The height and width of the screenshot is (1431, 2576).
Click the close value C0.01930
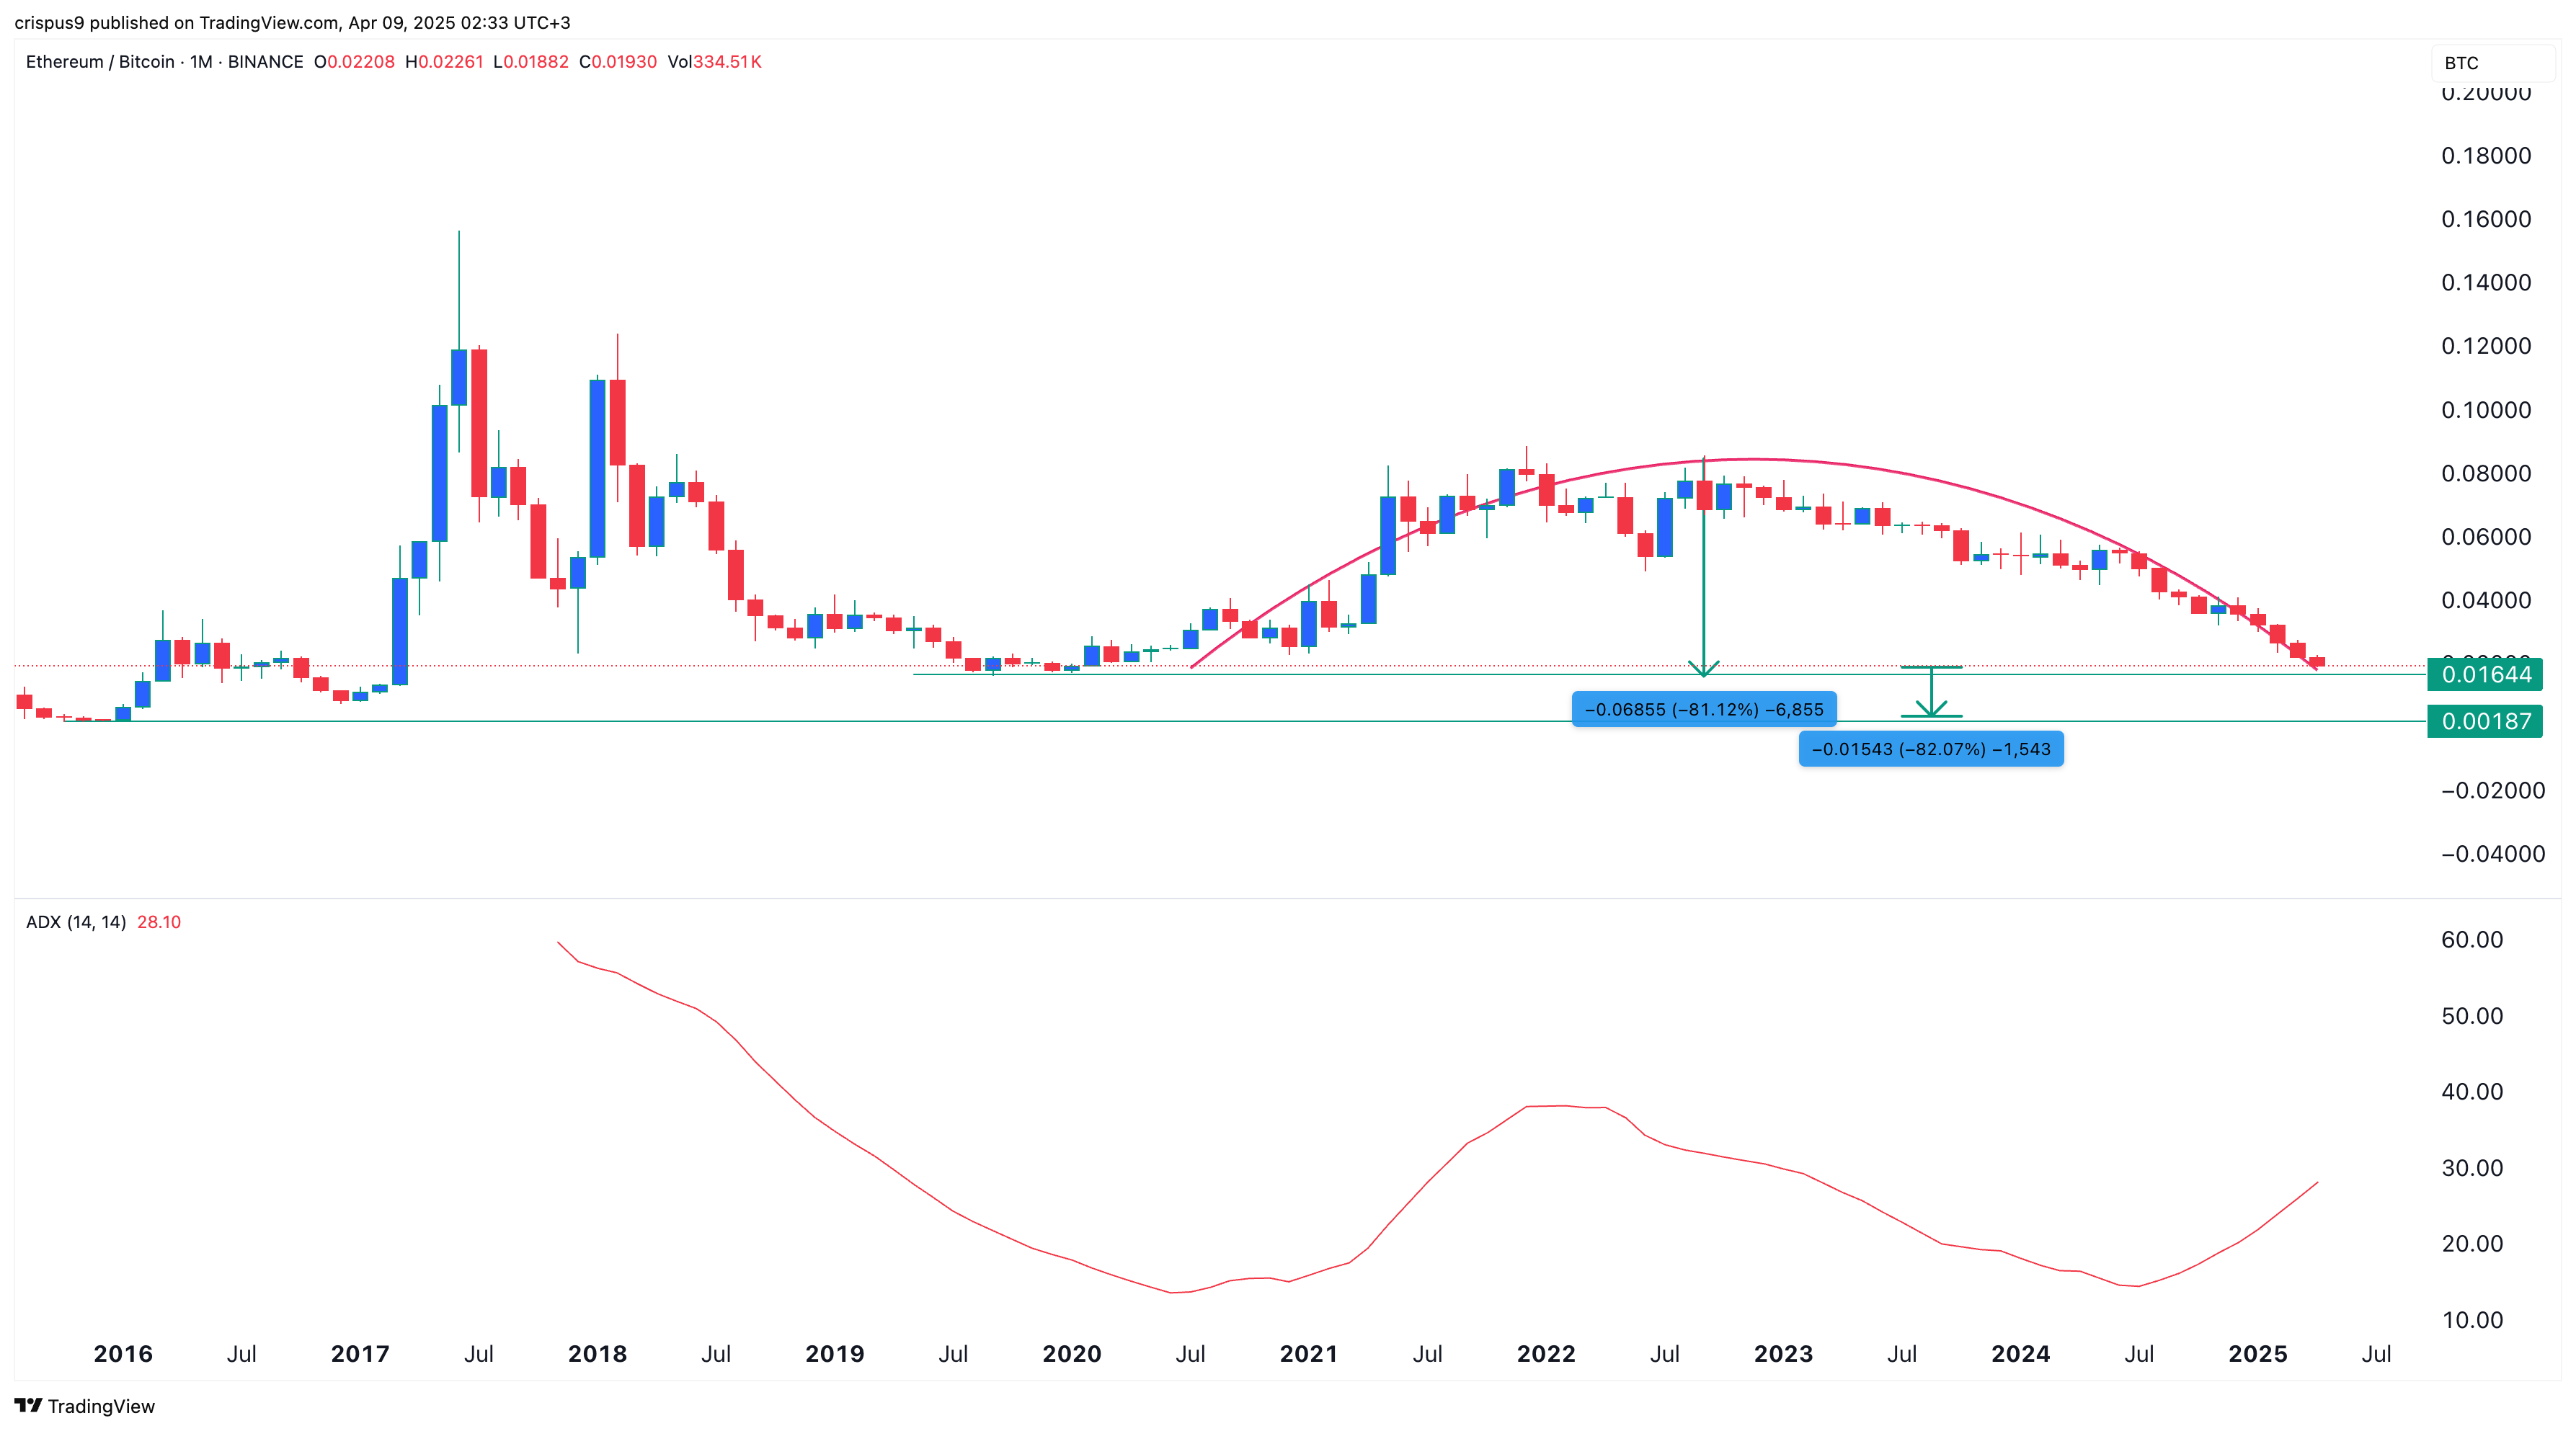pyautogui.click(x=618, y=62)
